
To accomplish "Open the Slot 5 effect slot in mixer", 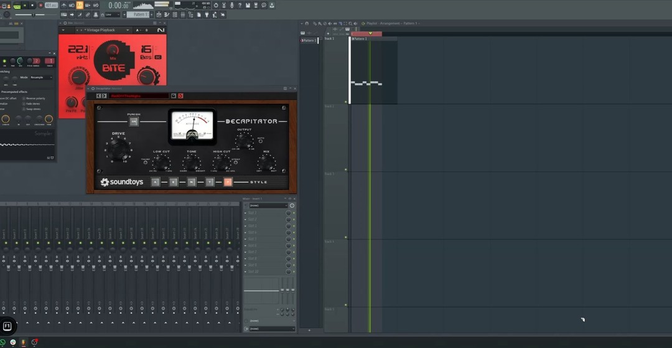I will 266,238.
